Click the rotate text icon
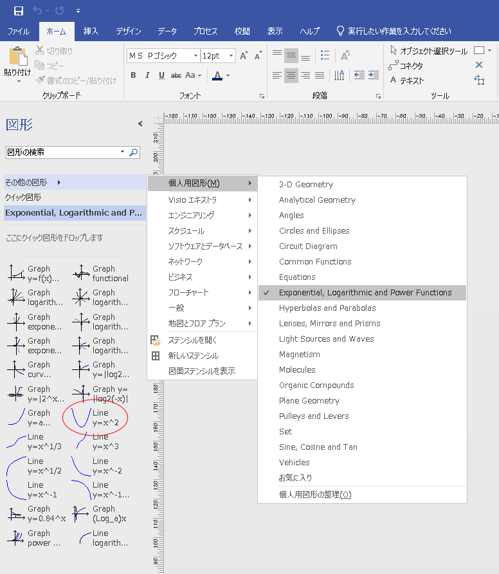Viewport: 499px width, 574px height. [x=345, y=55]
